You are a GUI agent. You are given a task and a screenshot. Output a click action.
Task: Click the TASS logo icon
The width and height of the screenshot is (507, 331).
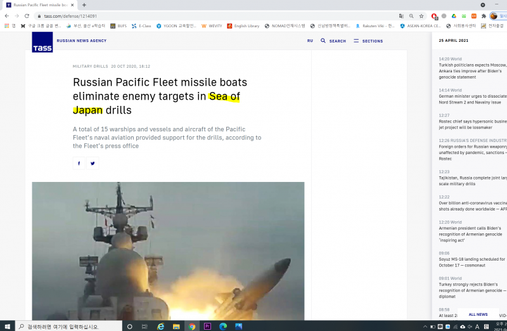coord(42,41)
